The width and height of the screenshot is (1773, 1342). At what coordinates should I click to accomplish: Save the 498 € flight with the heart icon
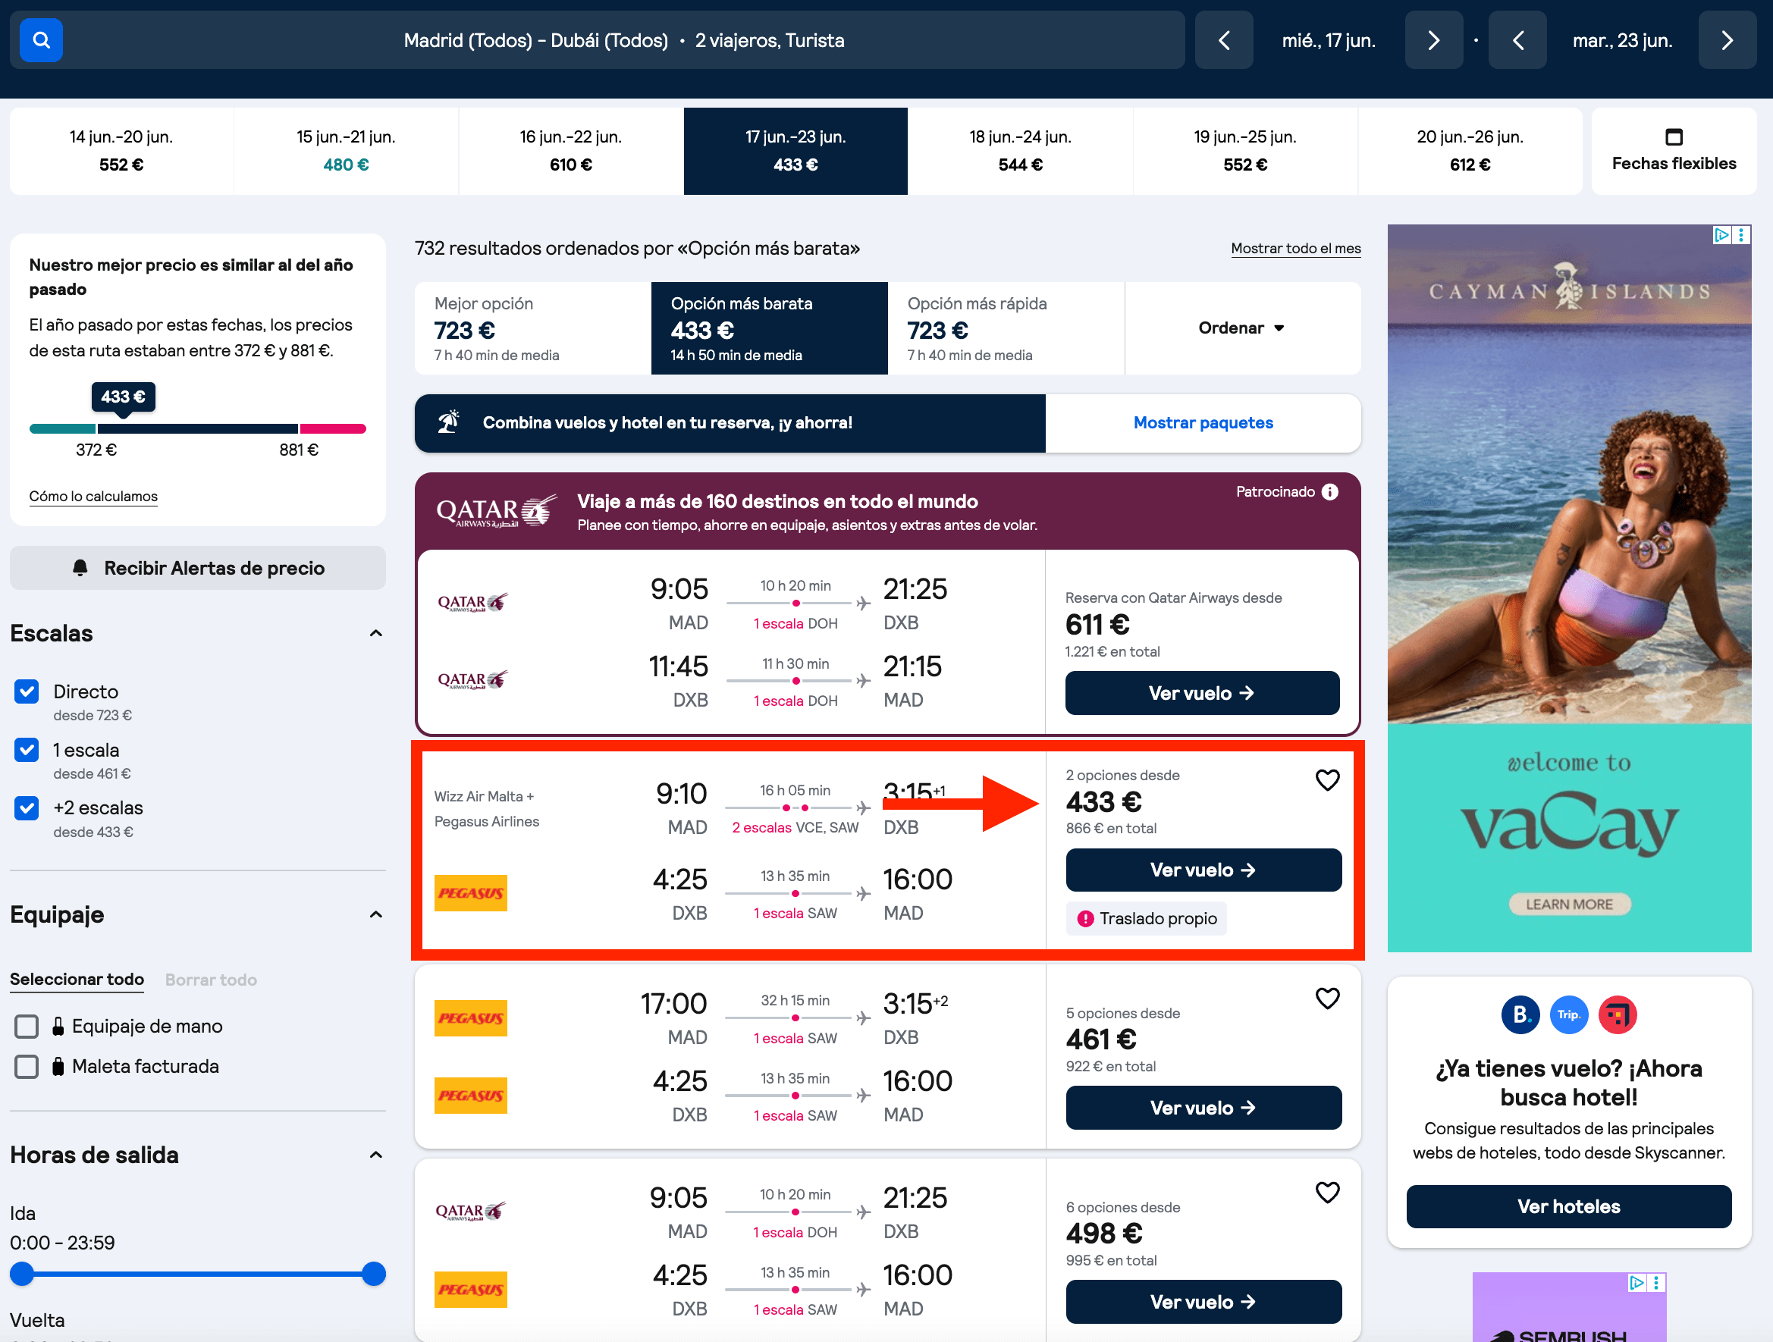pos(1327,1192)
